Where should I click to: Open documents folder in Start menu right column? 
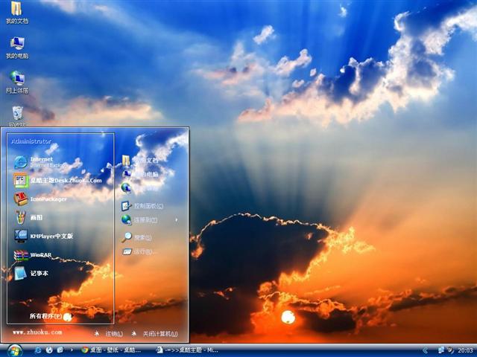[140, 161]
